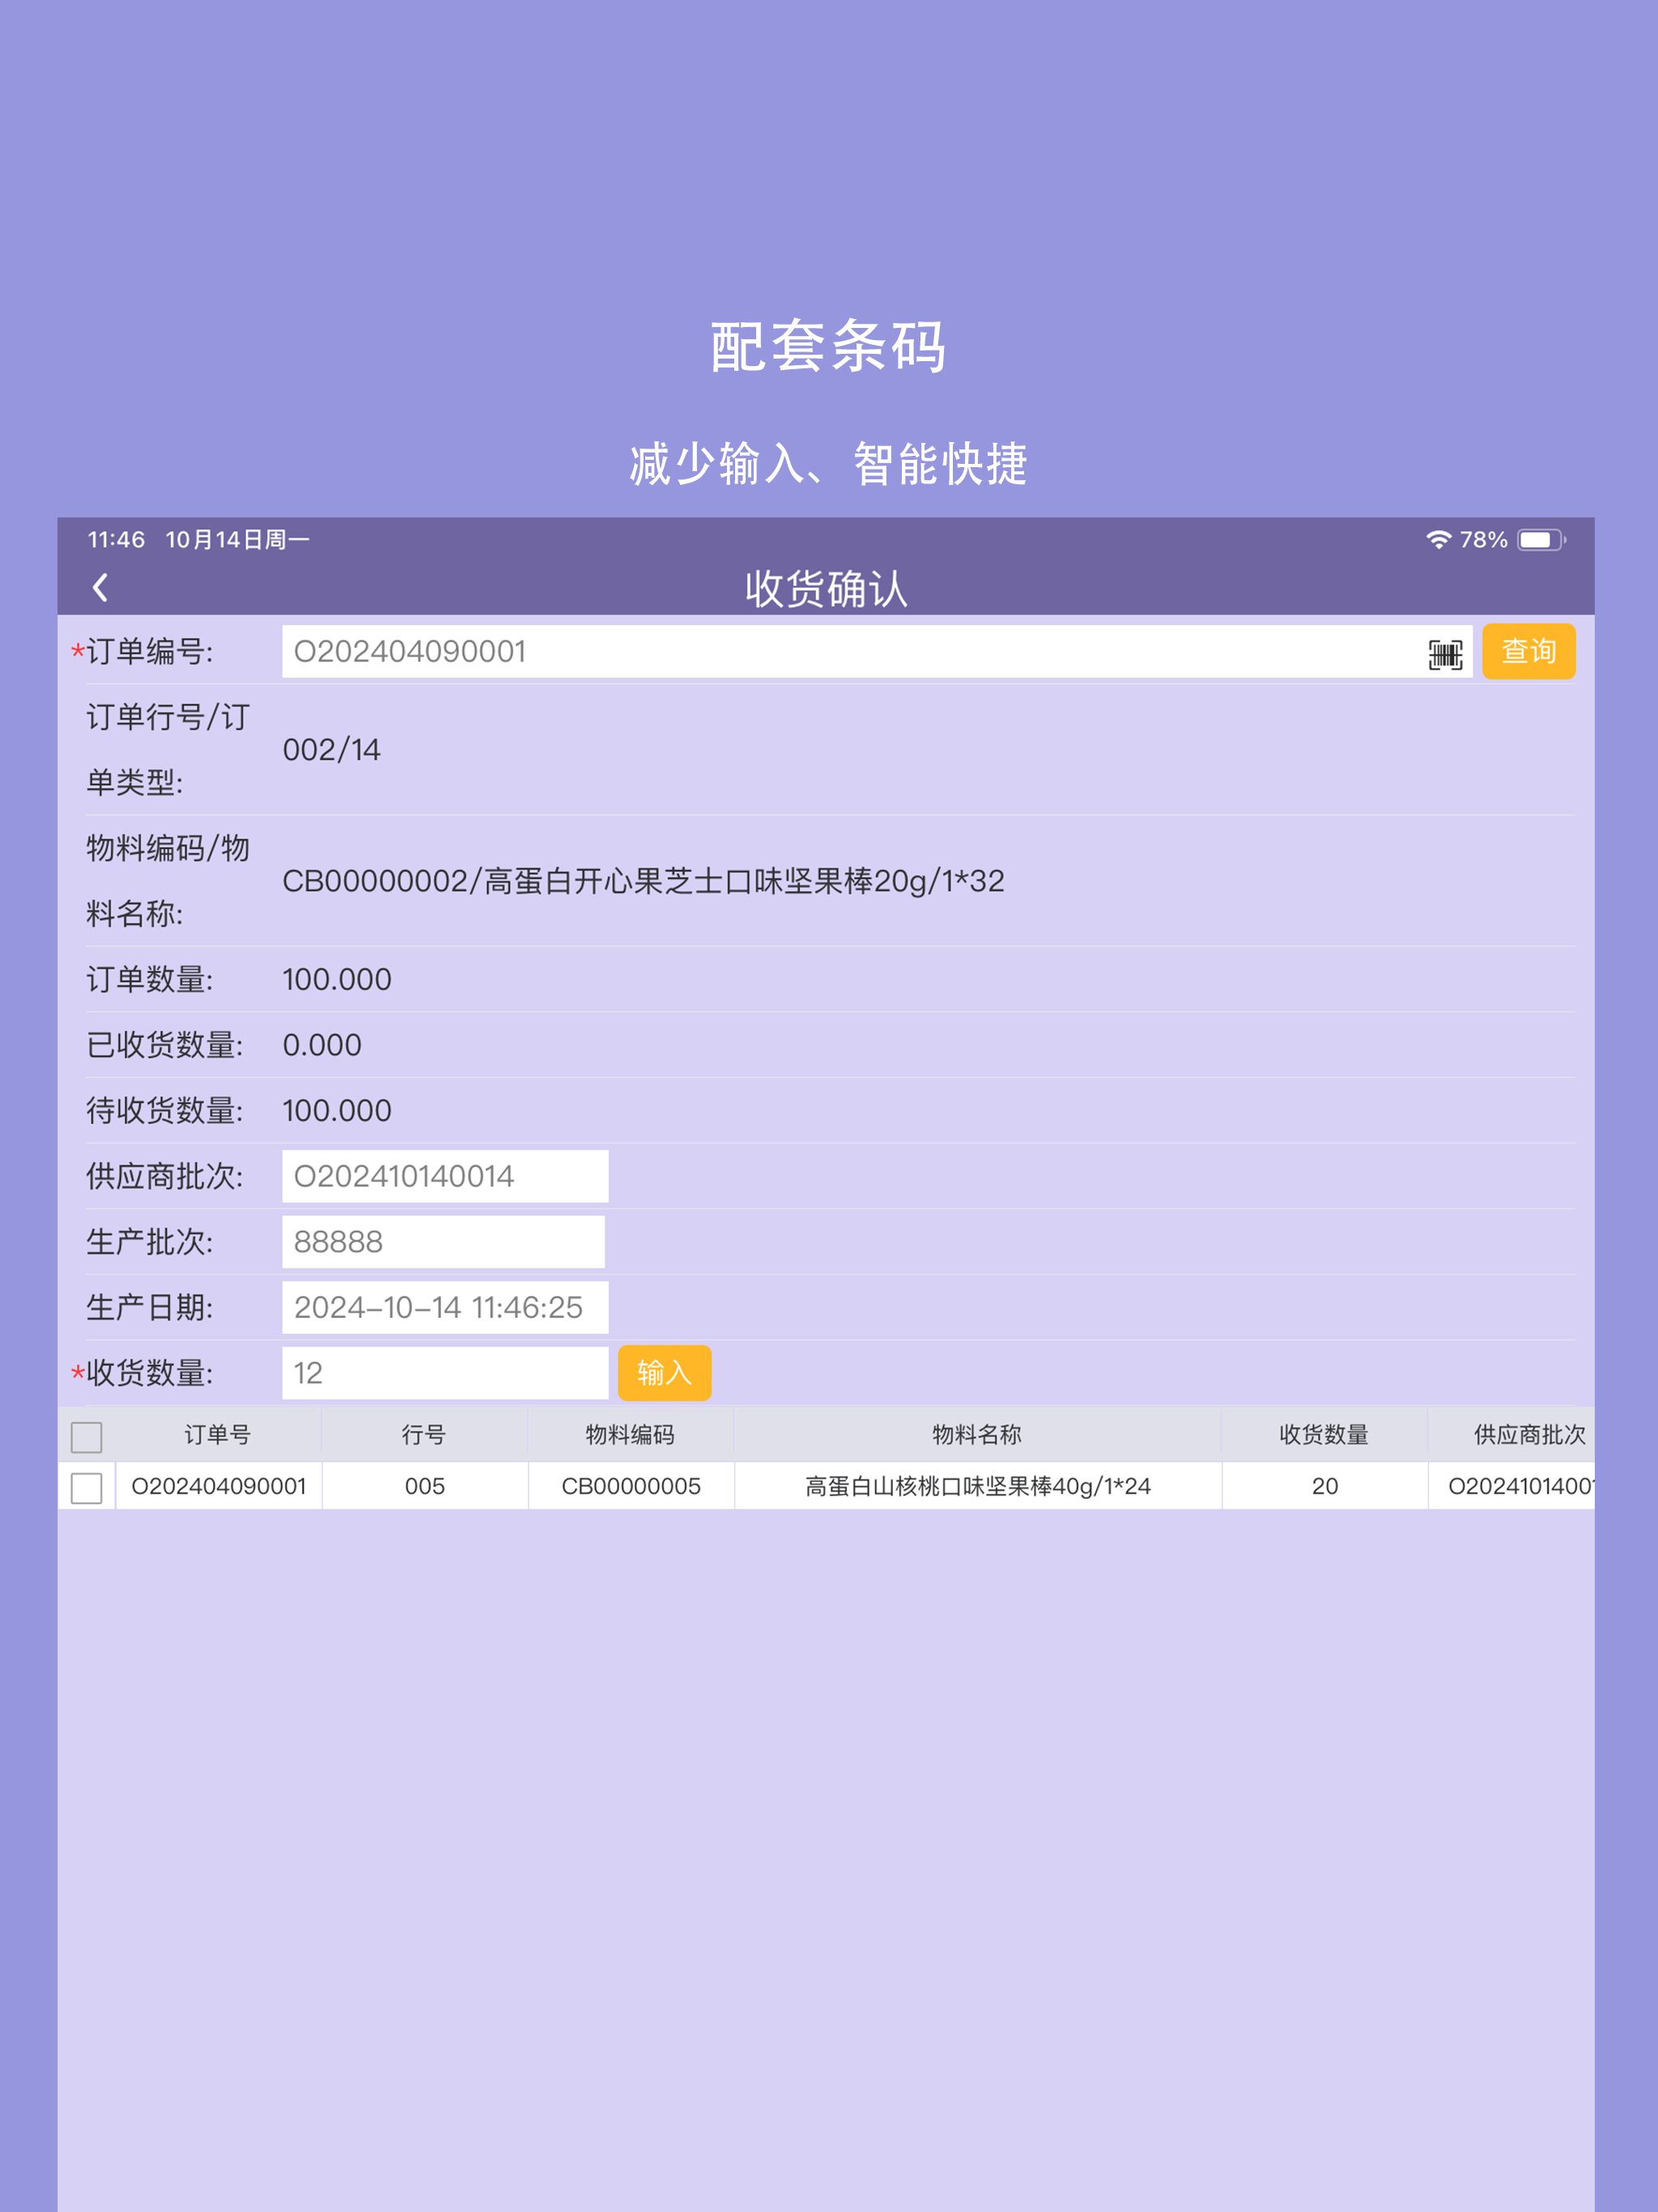Check the O202404090001 row checkbox
The height and width of the screenshot is (2212, 1658).
coord(87,1487)
